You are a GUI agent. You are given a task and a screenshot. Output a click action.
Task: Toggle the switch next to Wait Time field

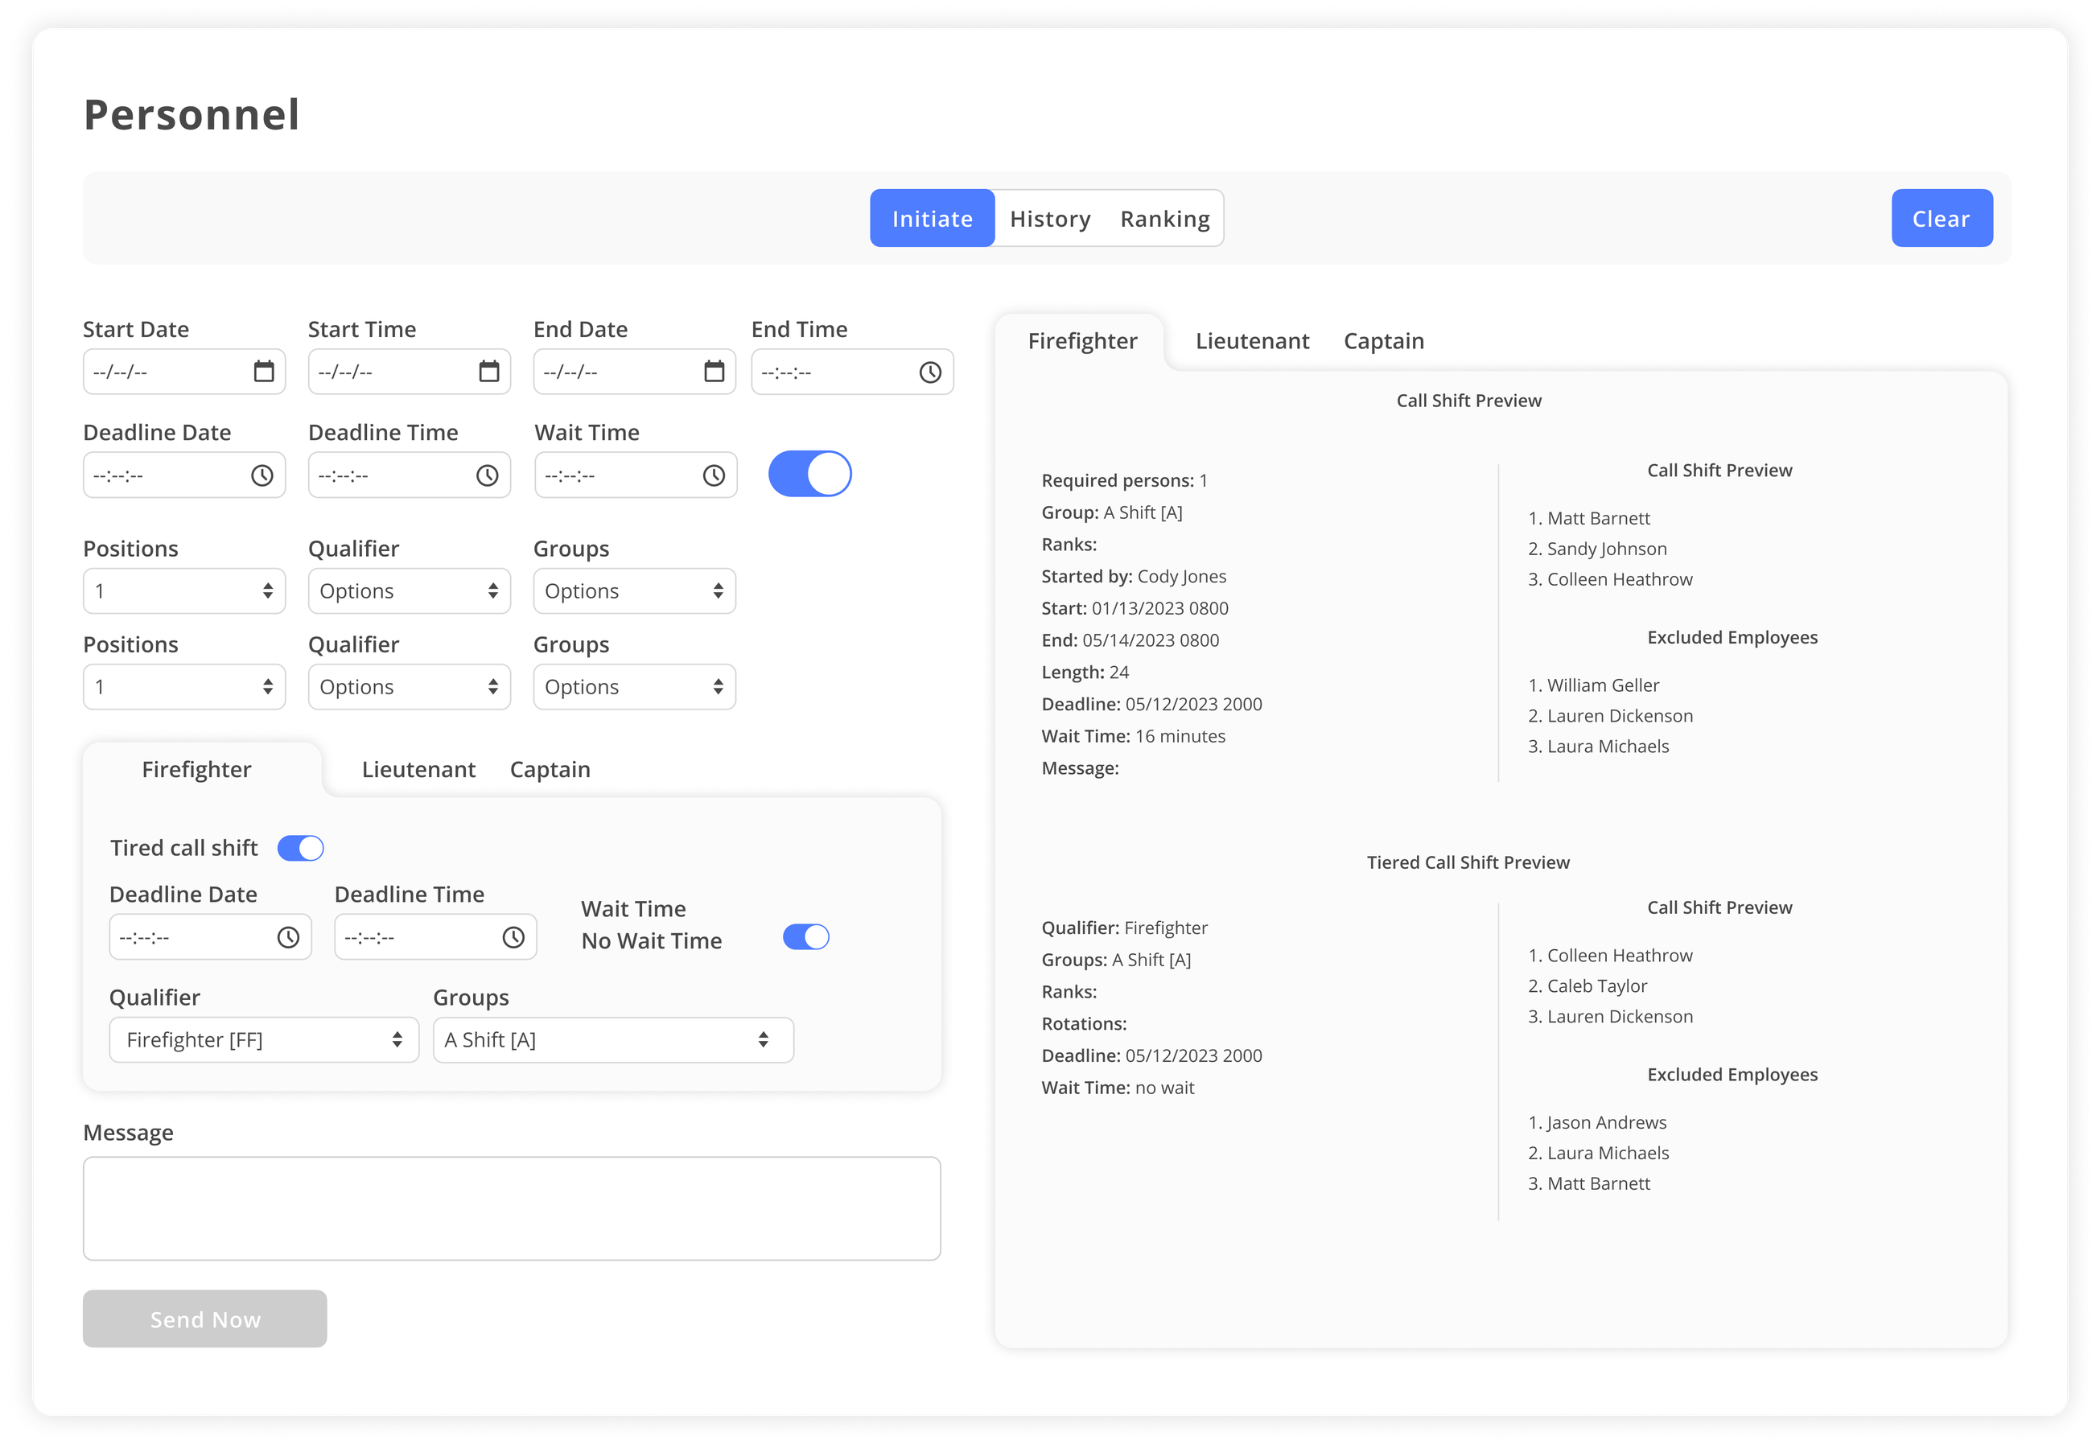[x=808, y=472]
